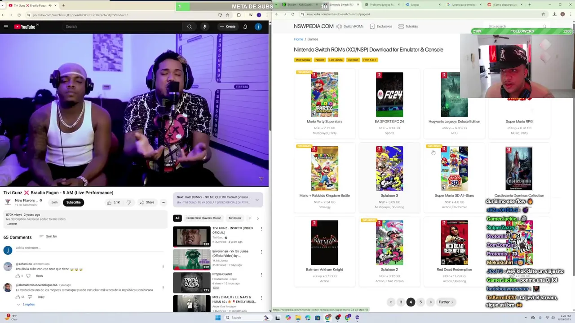Open YouTube notifications bell

(245, 26)
